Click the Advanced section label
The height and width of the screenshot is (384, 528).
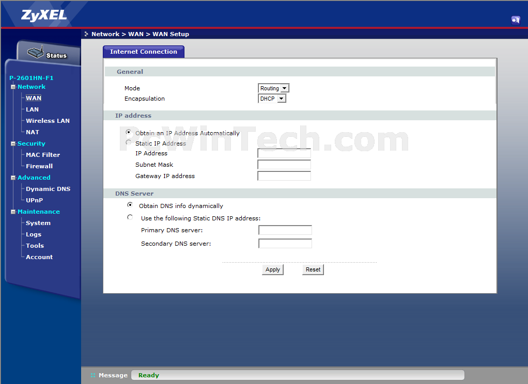34,178
